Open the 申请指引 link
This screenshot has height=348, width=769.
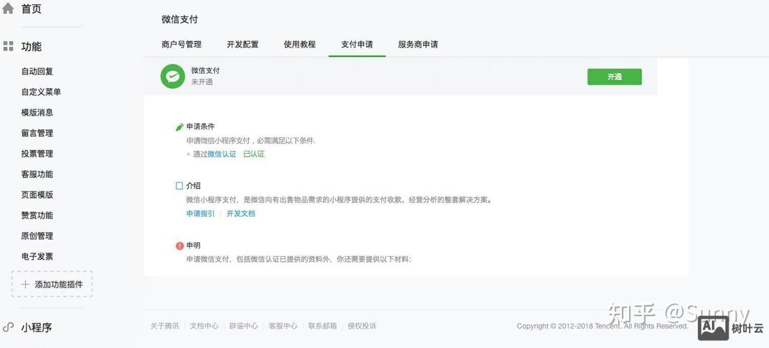pyautogui.click(x=200, y=214)
